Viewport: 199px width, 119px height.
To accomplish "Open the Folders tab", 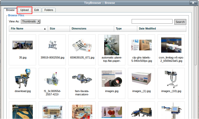I will pyautogui.click(x=49, y=10).
